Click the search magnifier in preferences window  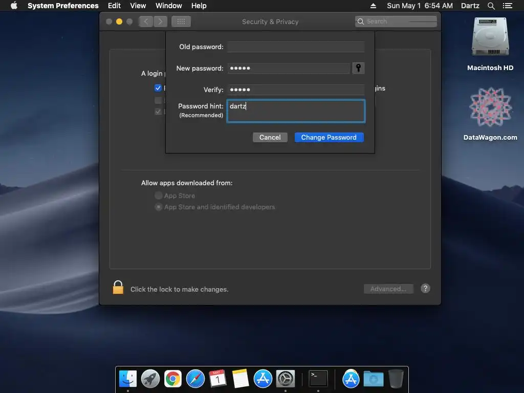pos(361,21)
